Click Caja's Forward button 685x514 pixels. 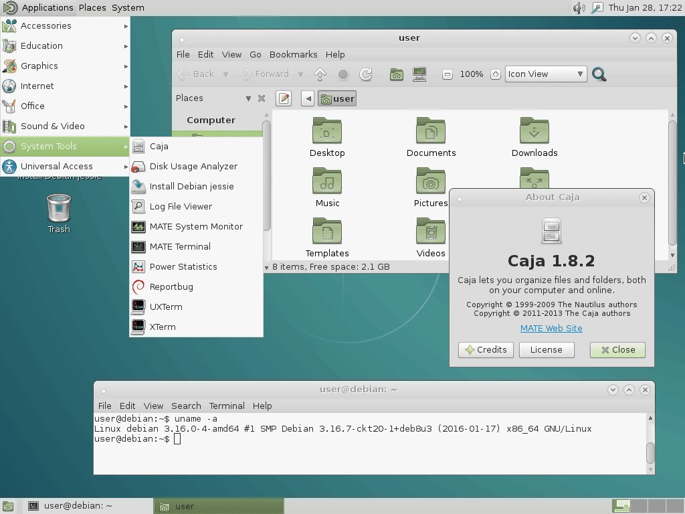tap(265, 74)
